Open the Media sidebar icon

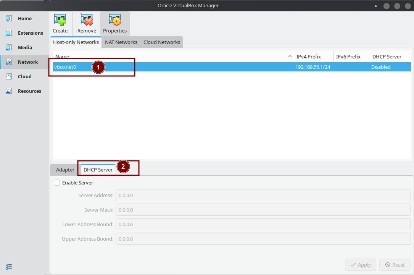point(9,47)
